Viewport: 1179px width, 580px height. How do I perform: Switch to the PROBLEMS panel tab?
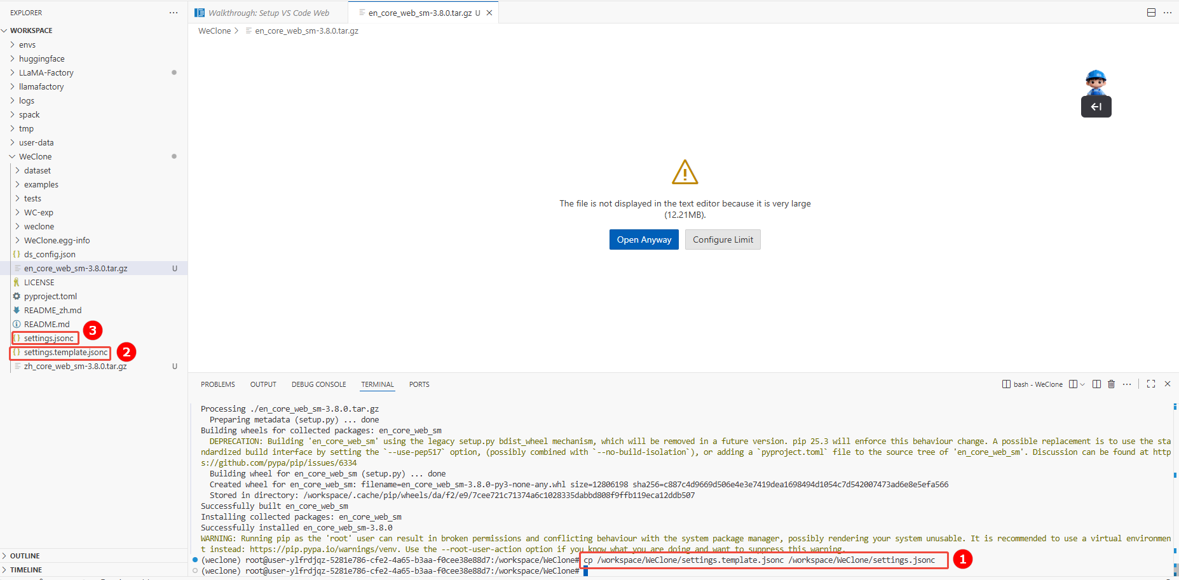217,384
